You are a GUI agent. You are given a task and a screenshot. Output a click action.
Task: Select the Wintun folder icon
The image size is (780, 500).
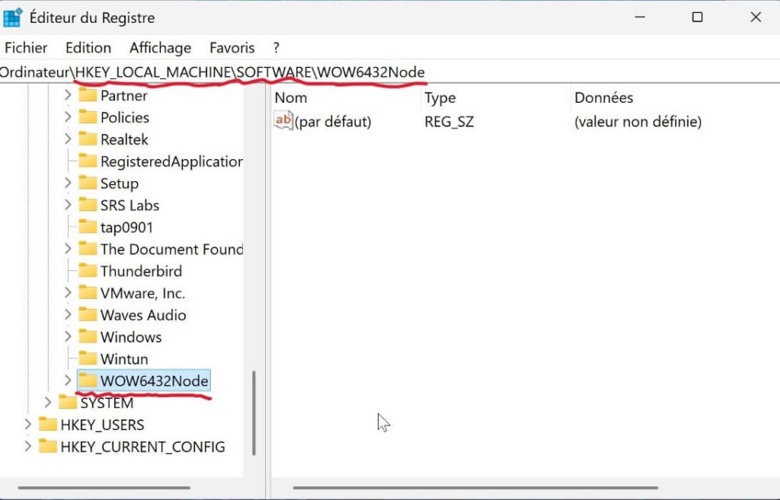(88, 358)
